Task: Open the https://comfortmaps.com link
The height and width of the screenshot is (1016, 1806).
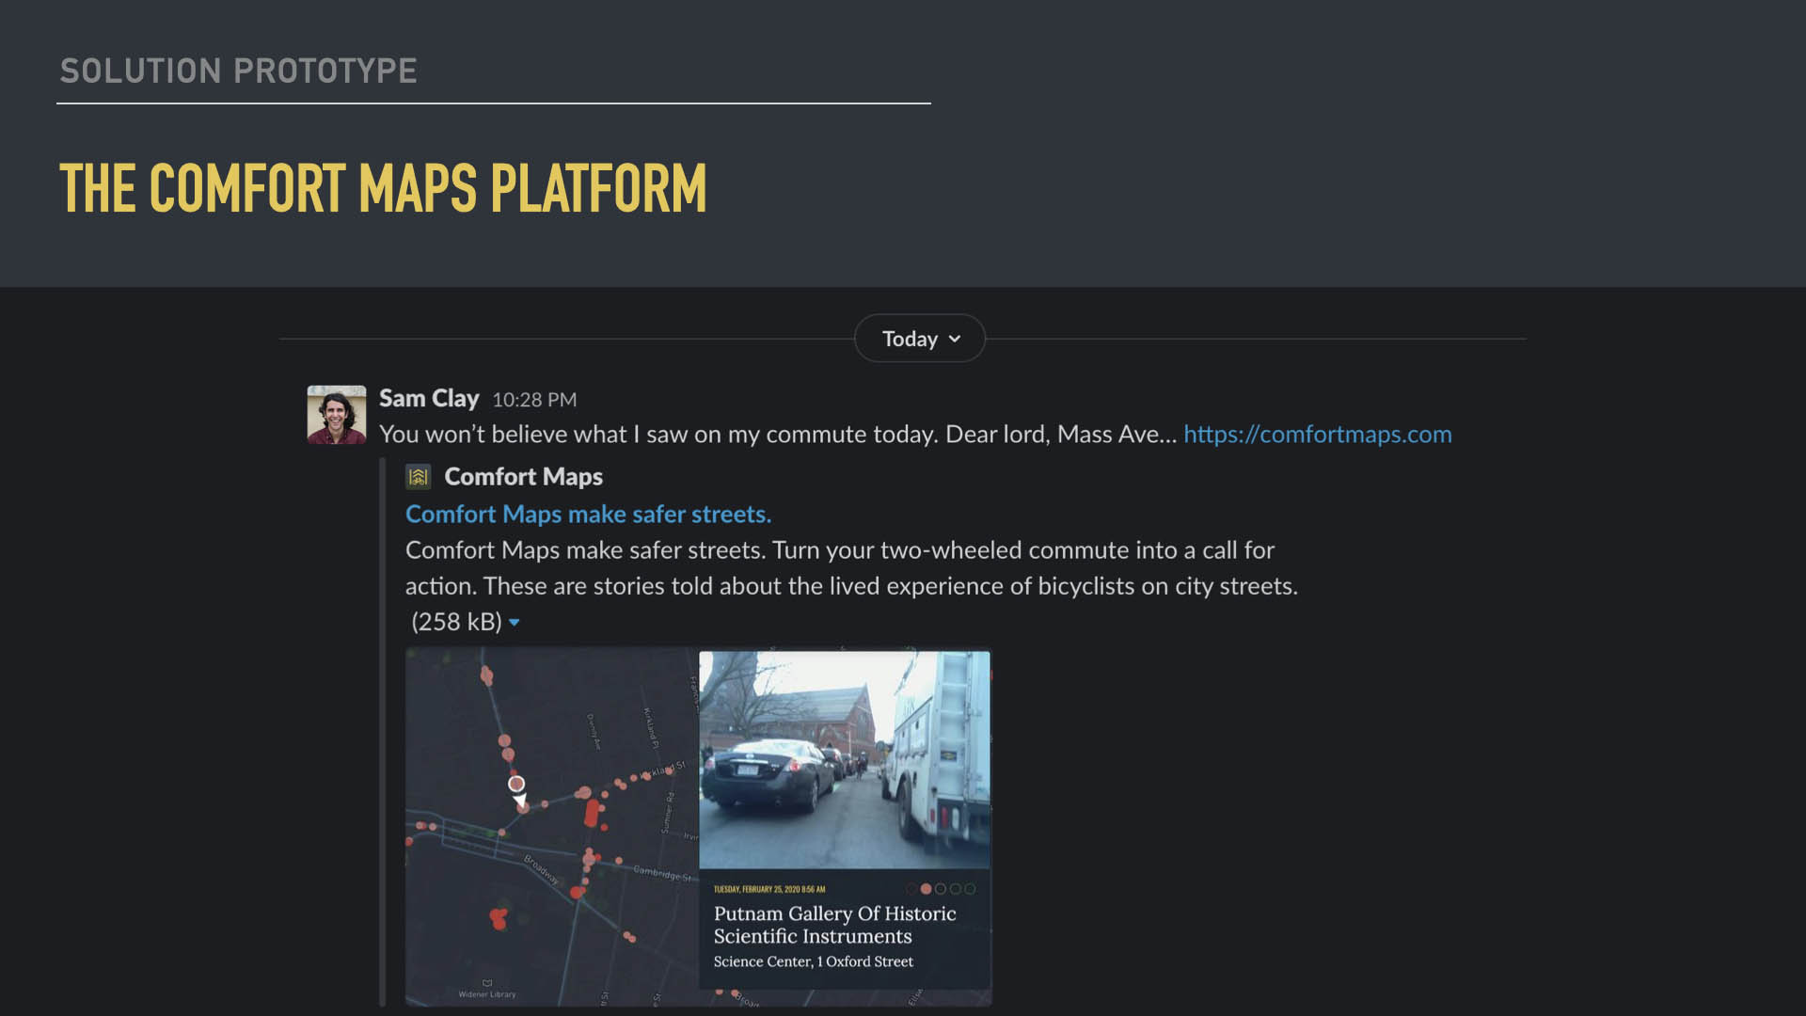Action: pos(1317,434)
